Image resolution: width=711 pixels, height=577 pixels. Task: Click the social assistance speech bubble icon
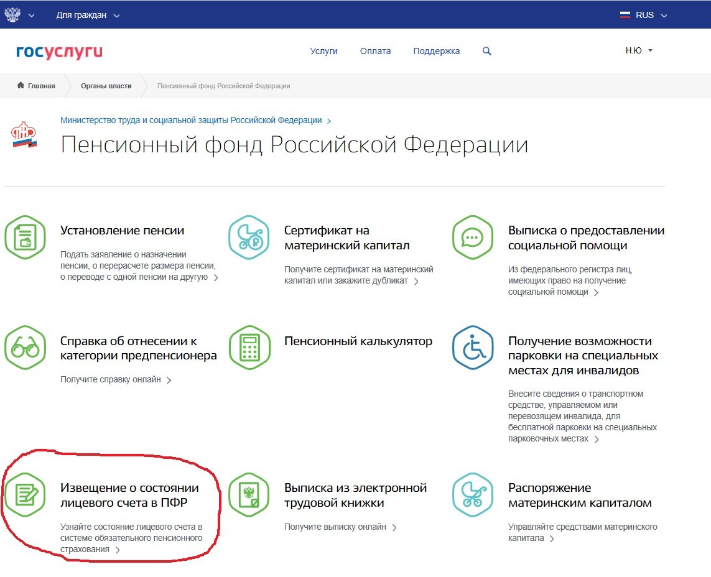(x=473, y=237)
